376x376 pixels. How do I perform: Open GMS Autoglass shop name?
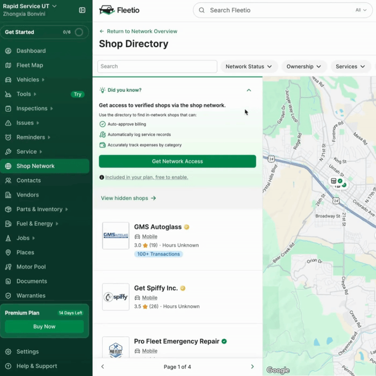158,227
